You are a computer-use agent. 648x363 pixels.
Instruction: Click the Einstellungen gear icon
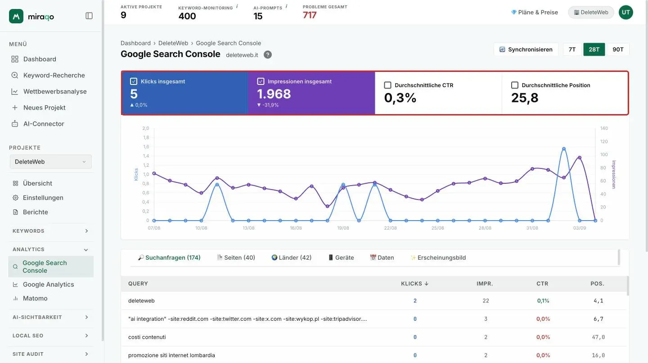coord(15,198)
